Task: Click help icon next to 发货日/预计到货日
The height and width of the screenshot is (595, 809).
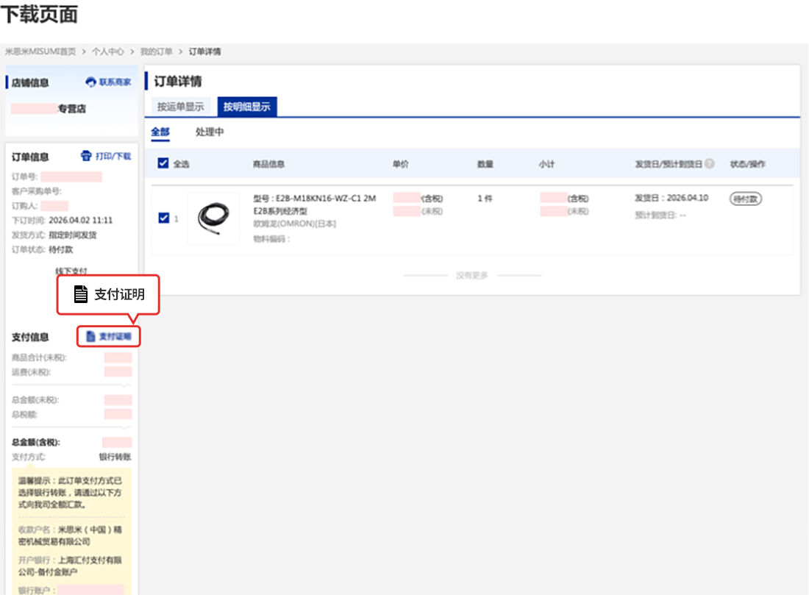Action: 710,164
